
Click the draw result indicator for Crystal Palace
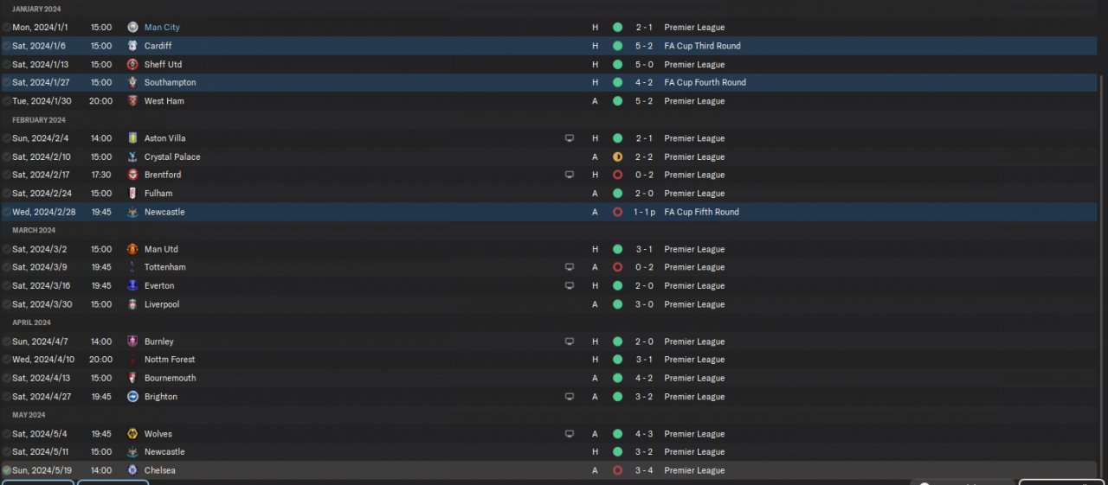coord(617,157)
